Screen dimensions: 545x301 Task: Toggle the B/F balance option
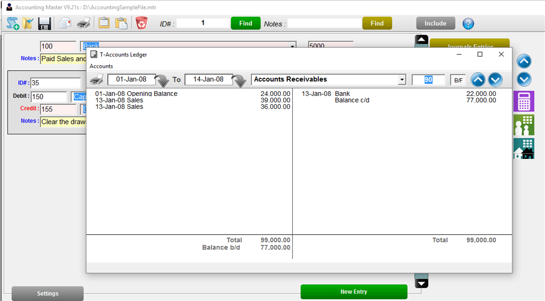coord(458,80)
